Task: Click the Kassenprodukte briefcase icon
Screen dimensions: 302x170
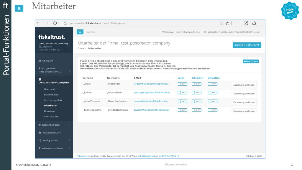Action: 40,133
